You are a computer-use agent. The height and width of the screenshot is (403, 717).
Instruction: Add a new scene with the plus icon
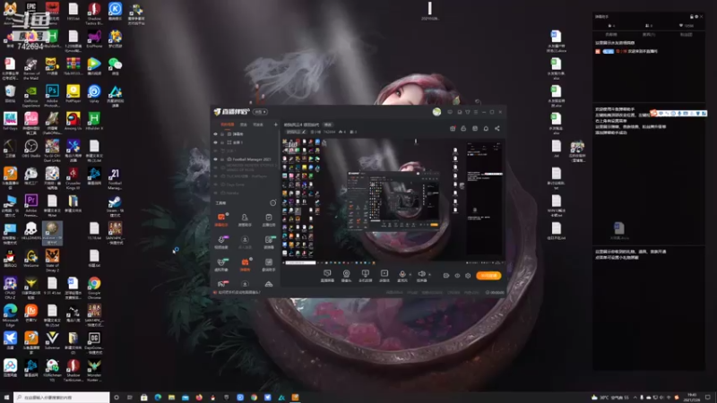[x=275, y=124]
